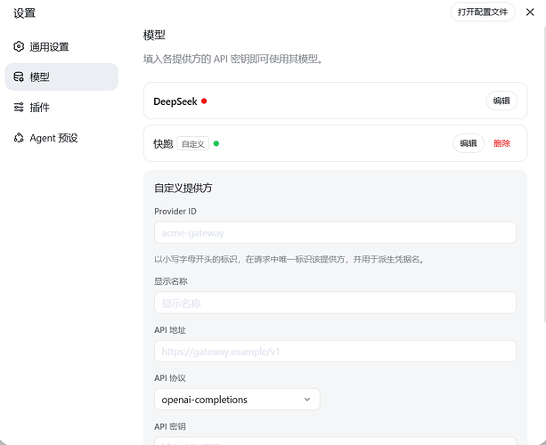
Task: Edit the DeepSeek provider
Action: (501, 101)
